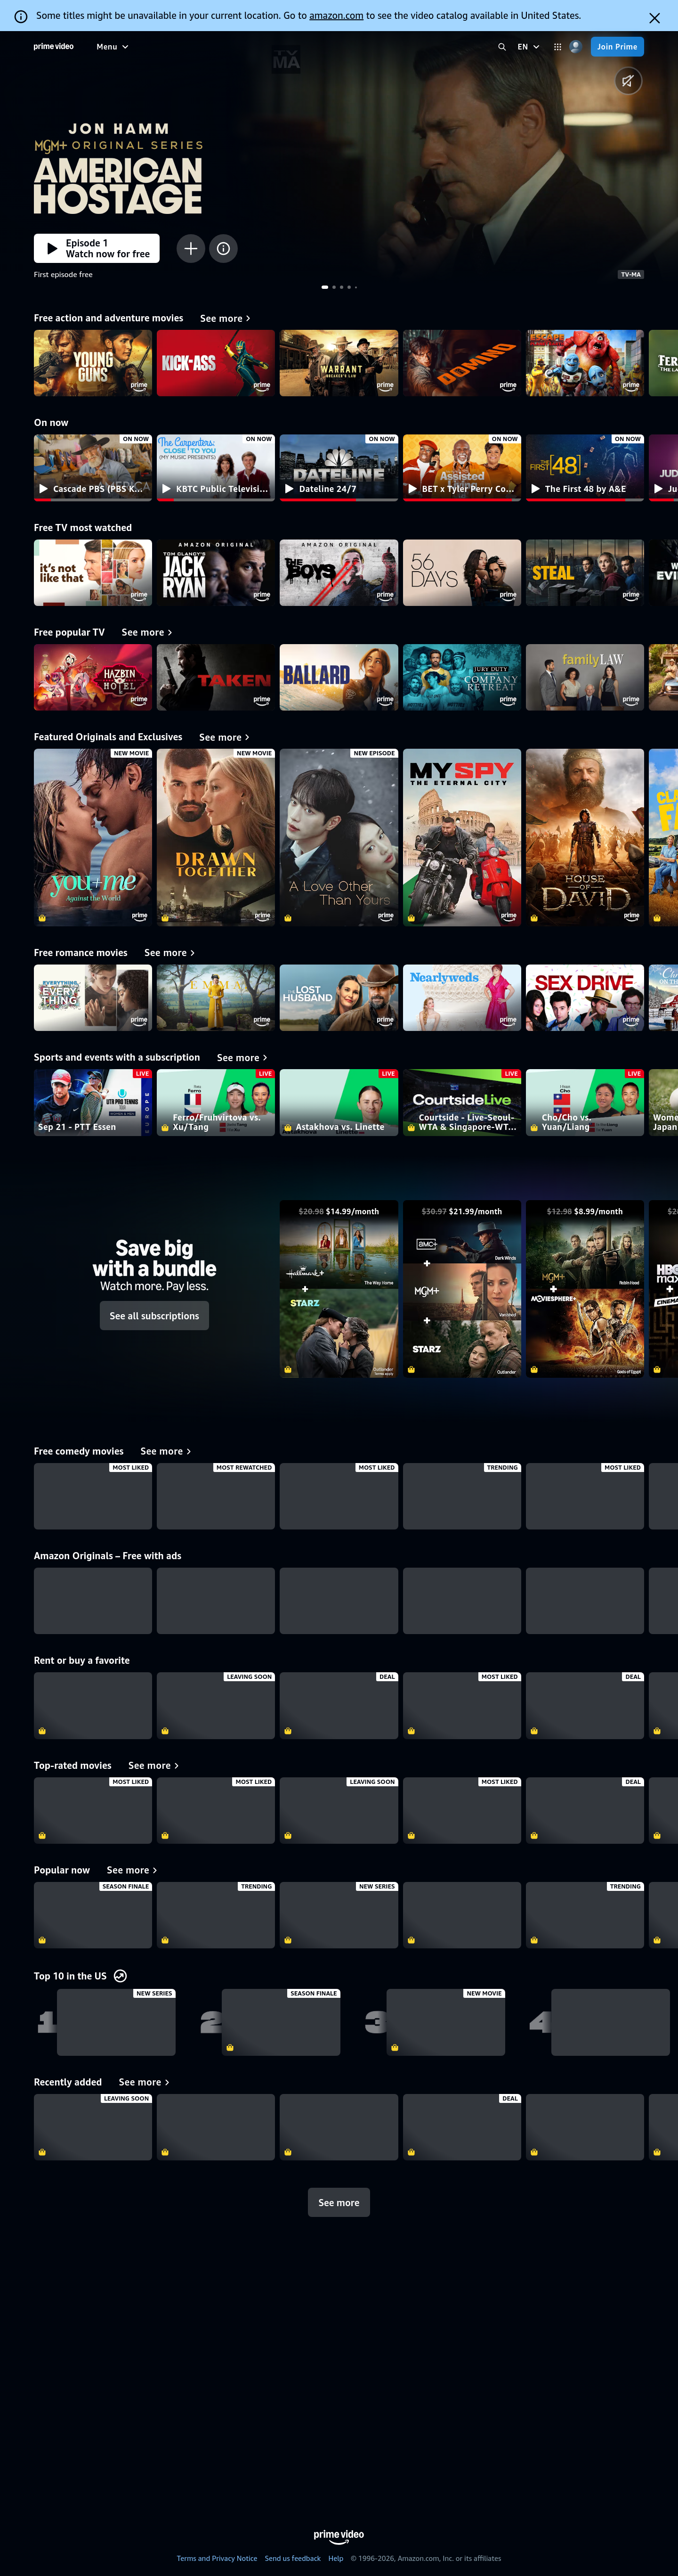The width and height of the screenshot is (678, 2576).
Task: Open Send us feedback link
Action: 292,2559
